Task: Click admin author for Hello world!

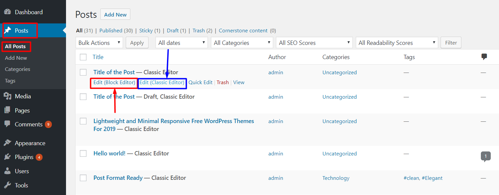Action: coord(276,153)
